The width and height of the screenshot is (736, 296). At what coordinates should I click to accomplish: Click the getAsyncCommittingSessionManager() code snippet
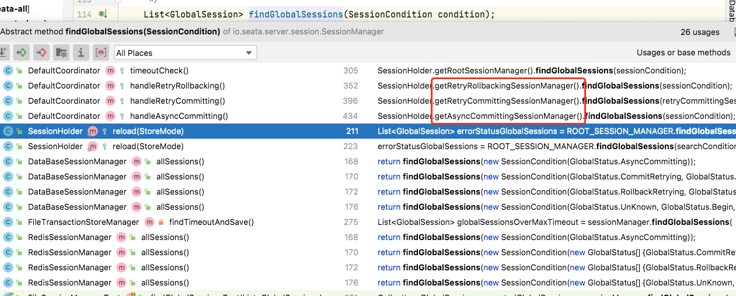(x=510, y=116)
